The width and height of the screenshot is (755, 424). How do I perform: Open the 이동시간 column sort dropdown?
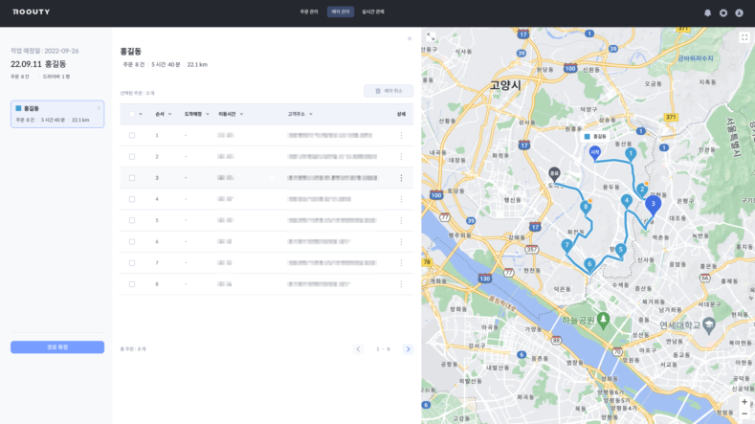(x=241, y=114)
